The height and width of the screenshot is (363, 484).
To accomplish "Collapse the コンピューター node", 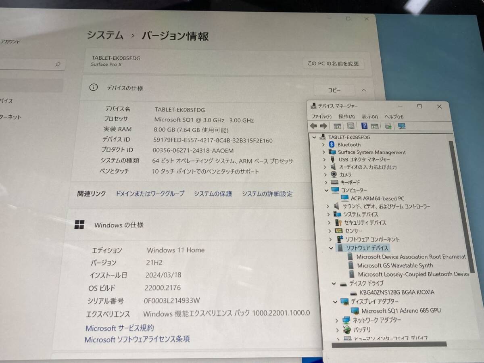I will [327, 190].
